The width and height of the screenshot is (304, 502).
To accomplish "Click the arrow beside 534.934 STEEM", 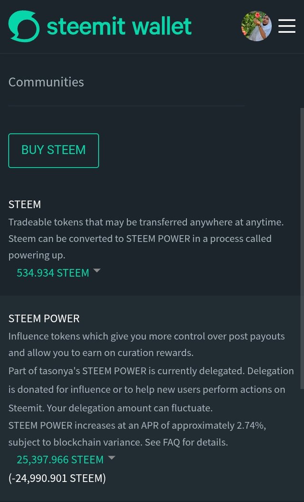I will pos(96,271).
